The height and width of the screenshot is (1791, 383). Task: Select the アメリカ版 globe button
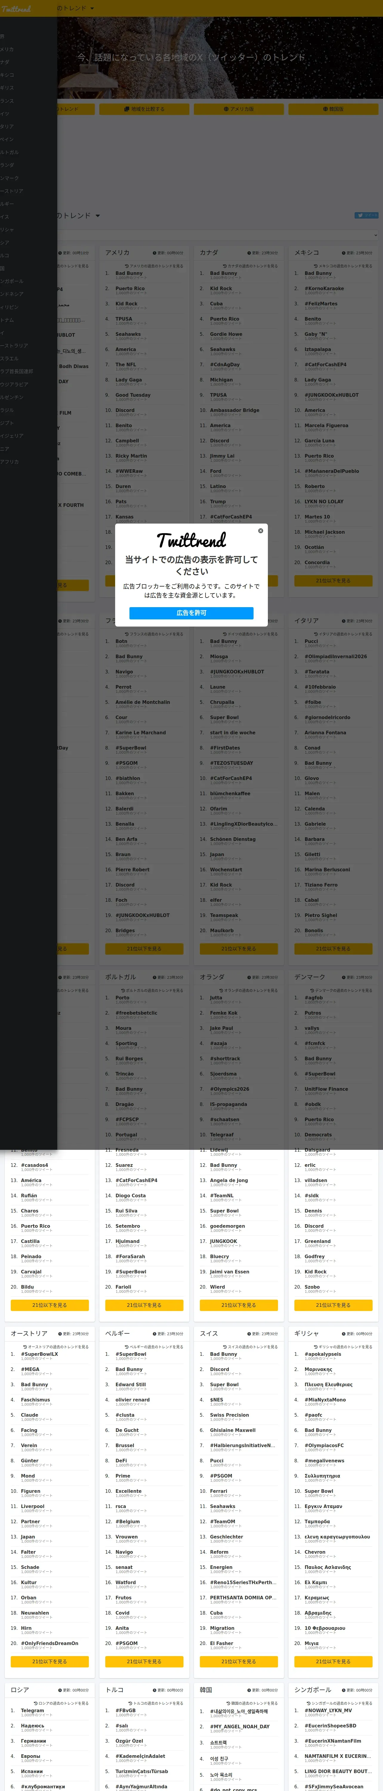238,109
